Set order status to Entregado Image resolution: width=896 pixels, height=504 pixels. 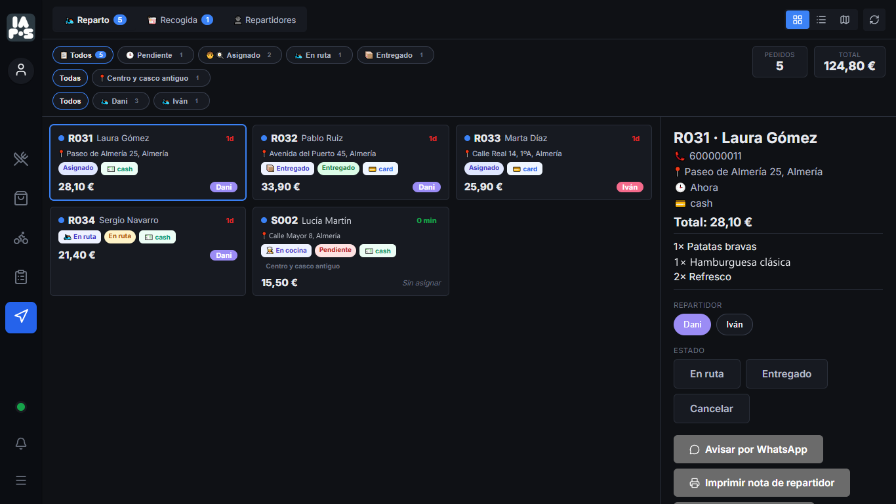click(x=786, y=374)
